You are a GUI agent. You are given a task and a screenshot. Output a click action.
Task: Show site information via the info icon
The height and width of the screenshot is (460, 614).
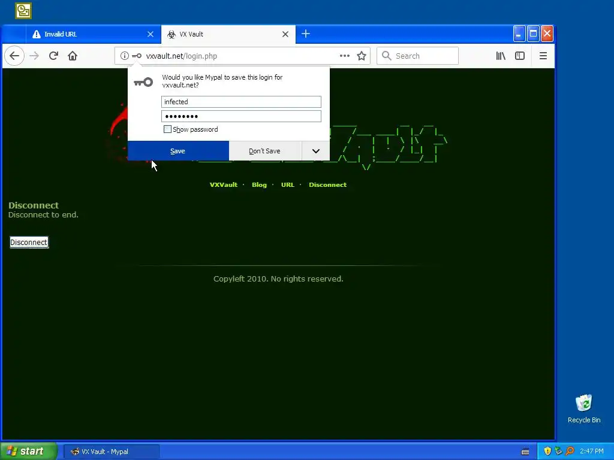pyautogui.click(x=125, y=56)
